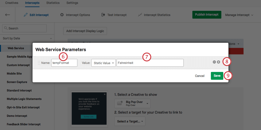Open the Static Value dropdown

pyautogui.click(x=103, y=63)
